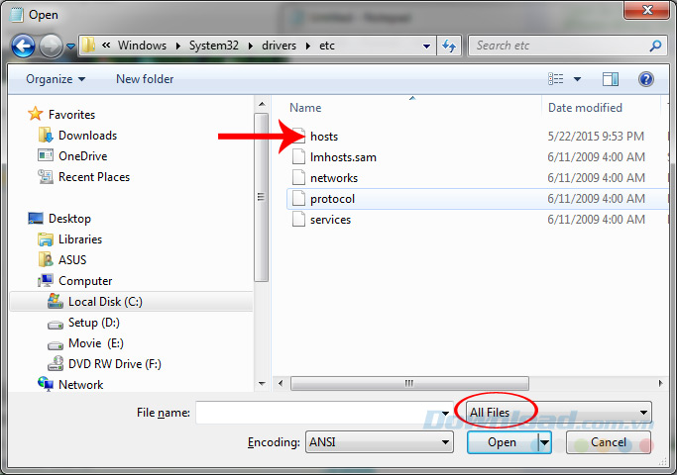Click the Desktop icon in navigation pane

tap(36, 219)
